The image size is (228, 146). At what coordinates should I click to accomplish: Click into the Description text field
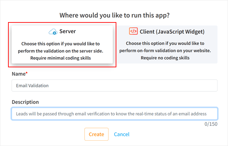tap(115, 114)
